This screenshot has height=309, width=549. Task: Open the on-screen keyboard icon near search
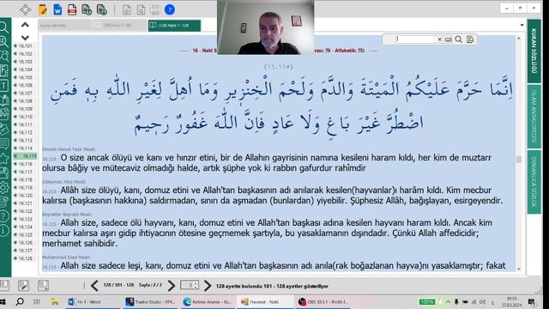point(448,39)
